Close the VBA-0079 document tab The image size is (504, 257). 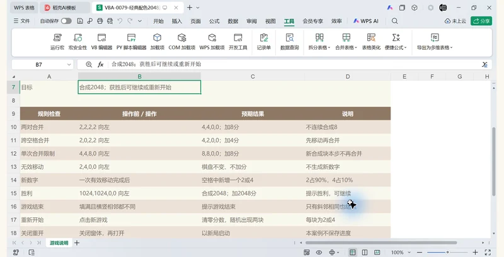click(x=176, y=8)
